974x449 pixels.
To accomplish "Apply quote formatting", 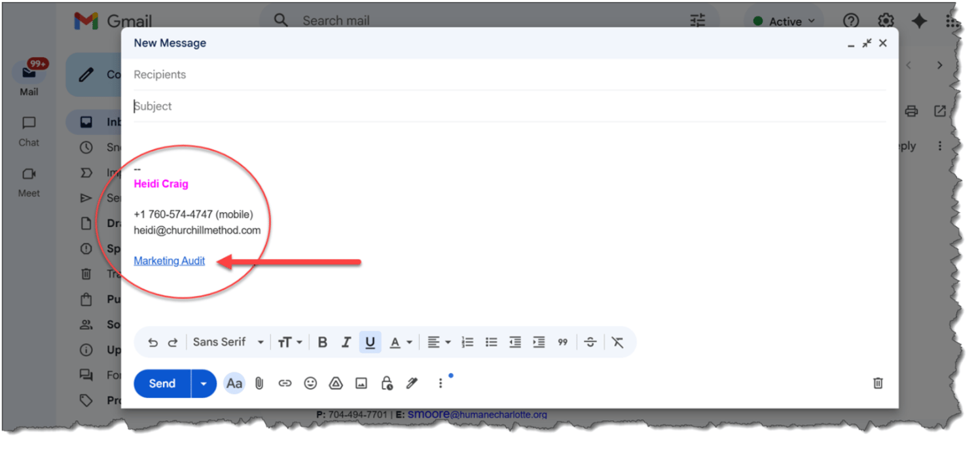I will point(562,342).
